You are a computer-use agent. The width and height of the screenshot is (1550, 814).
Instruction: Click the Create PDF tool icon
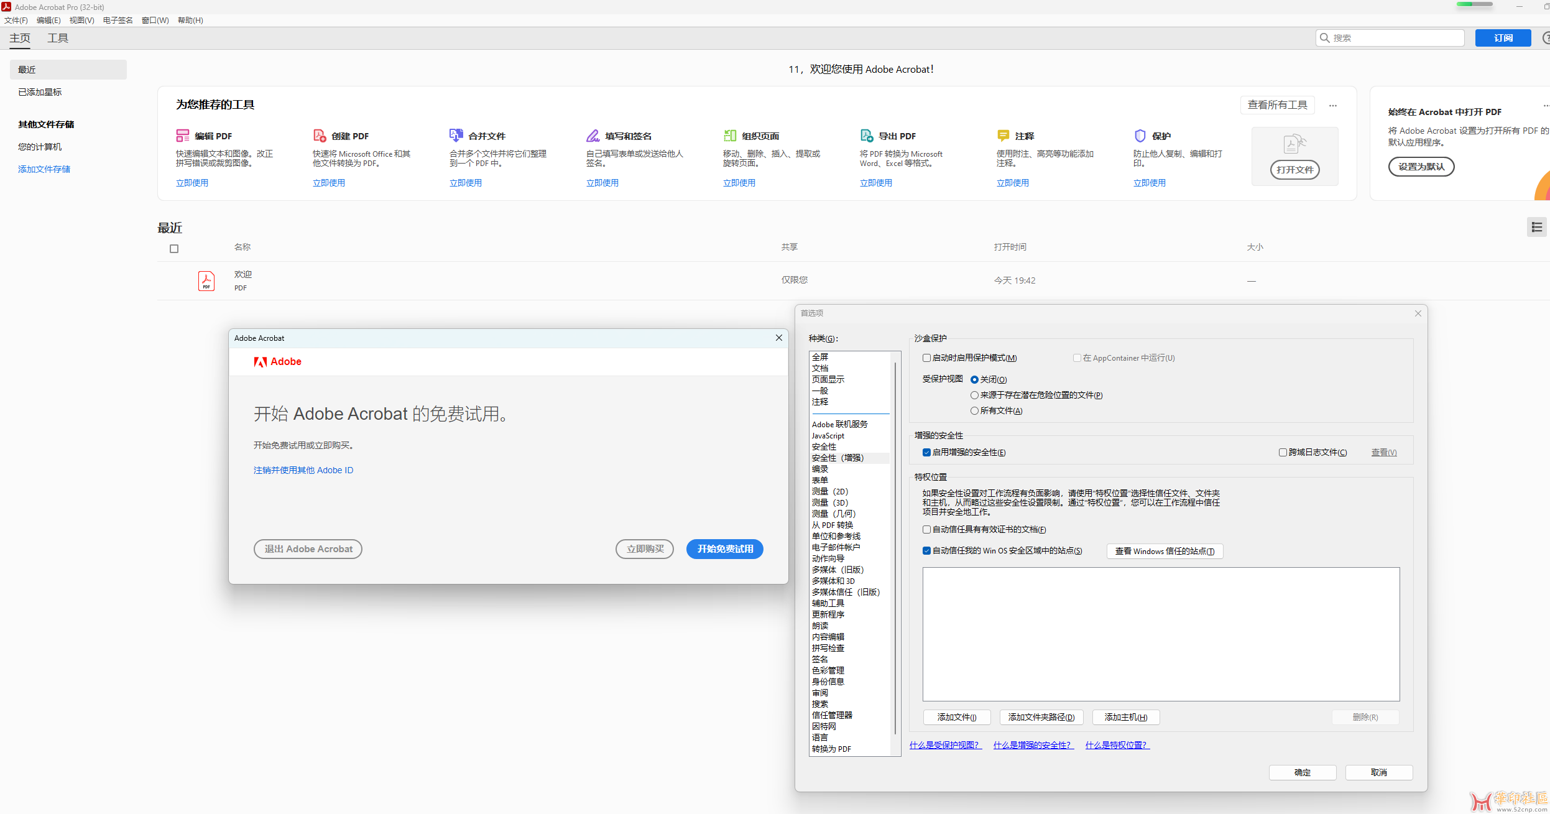(x=320, y=136)
